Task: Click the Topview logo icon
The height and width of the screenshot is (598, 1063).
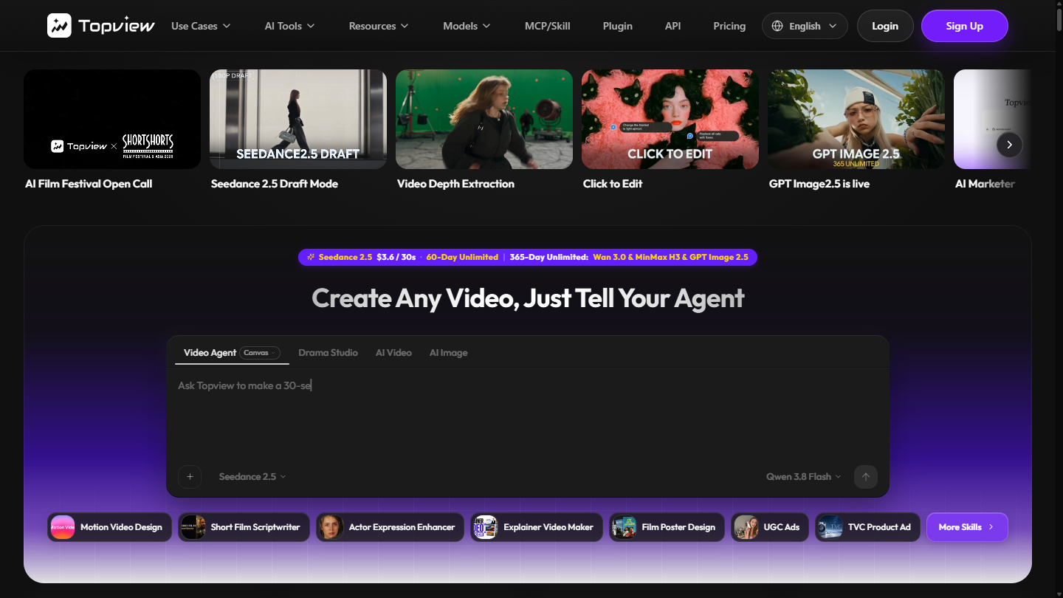Action: (59, 26)
